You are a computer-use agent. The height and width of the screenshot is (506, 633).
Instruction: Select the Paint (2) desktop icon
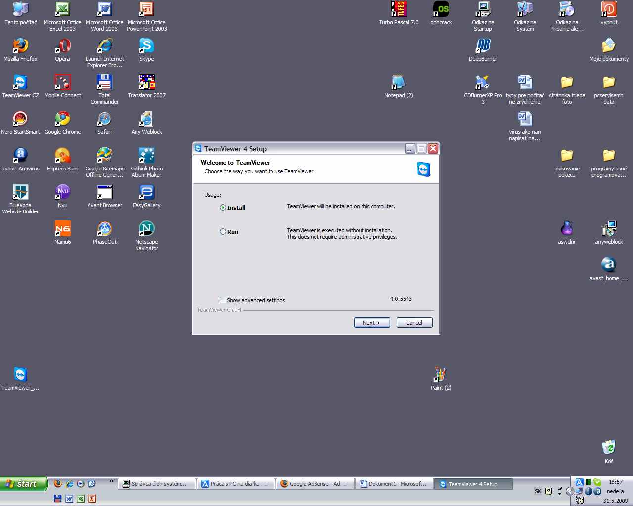[441, 379]
